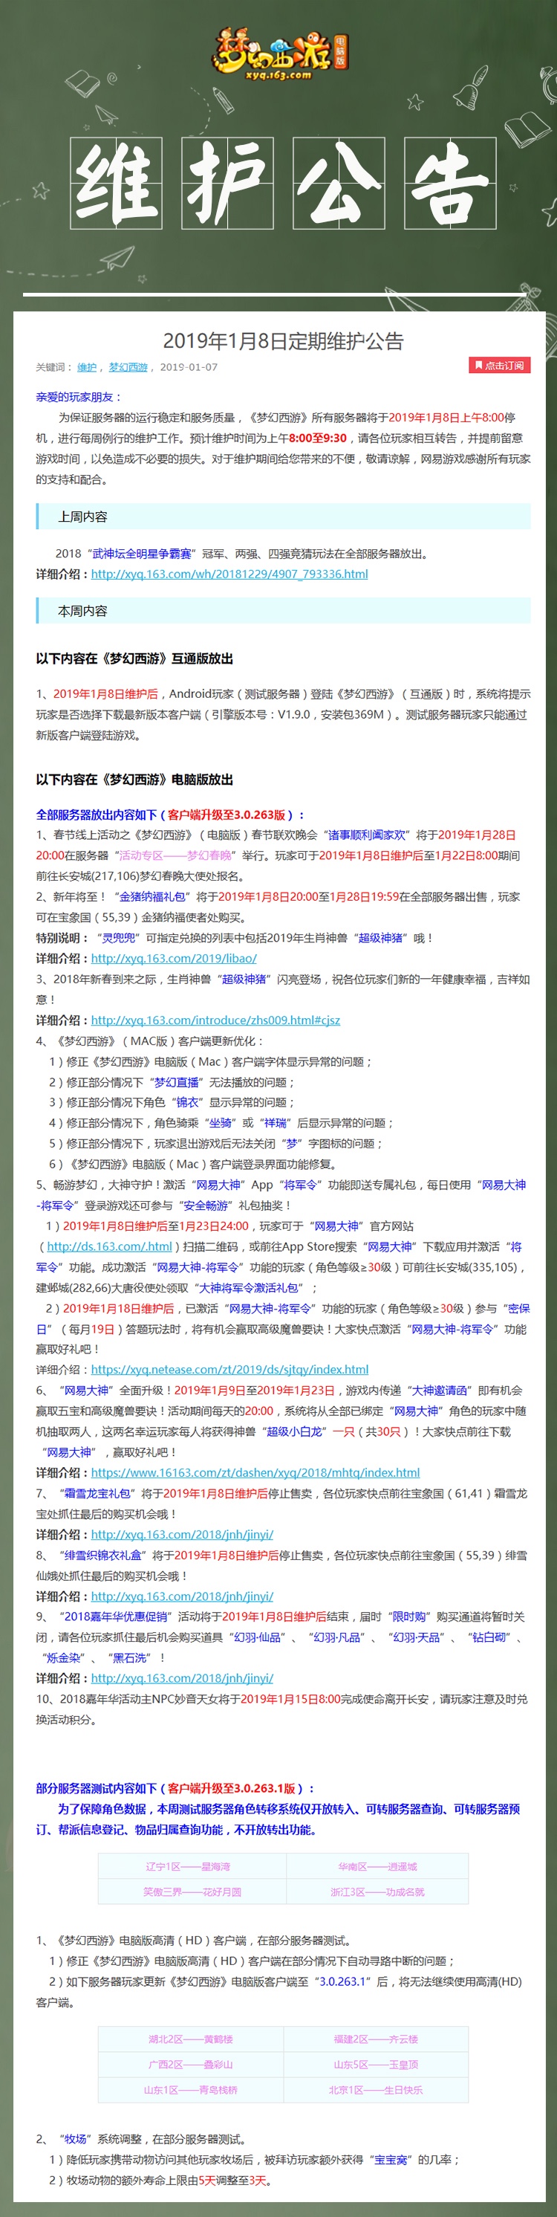Viewport: 557px width, 2217px height.
Task: Click the 幻羽·仙品 blue text
Action: click(257, 1637)
